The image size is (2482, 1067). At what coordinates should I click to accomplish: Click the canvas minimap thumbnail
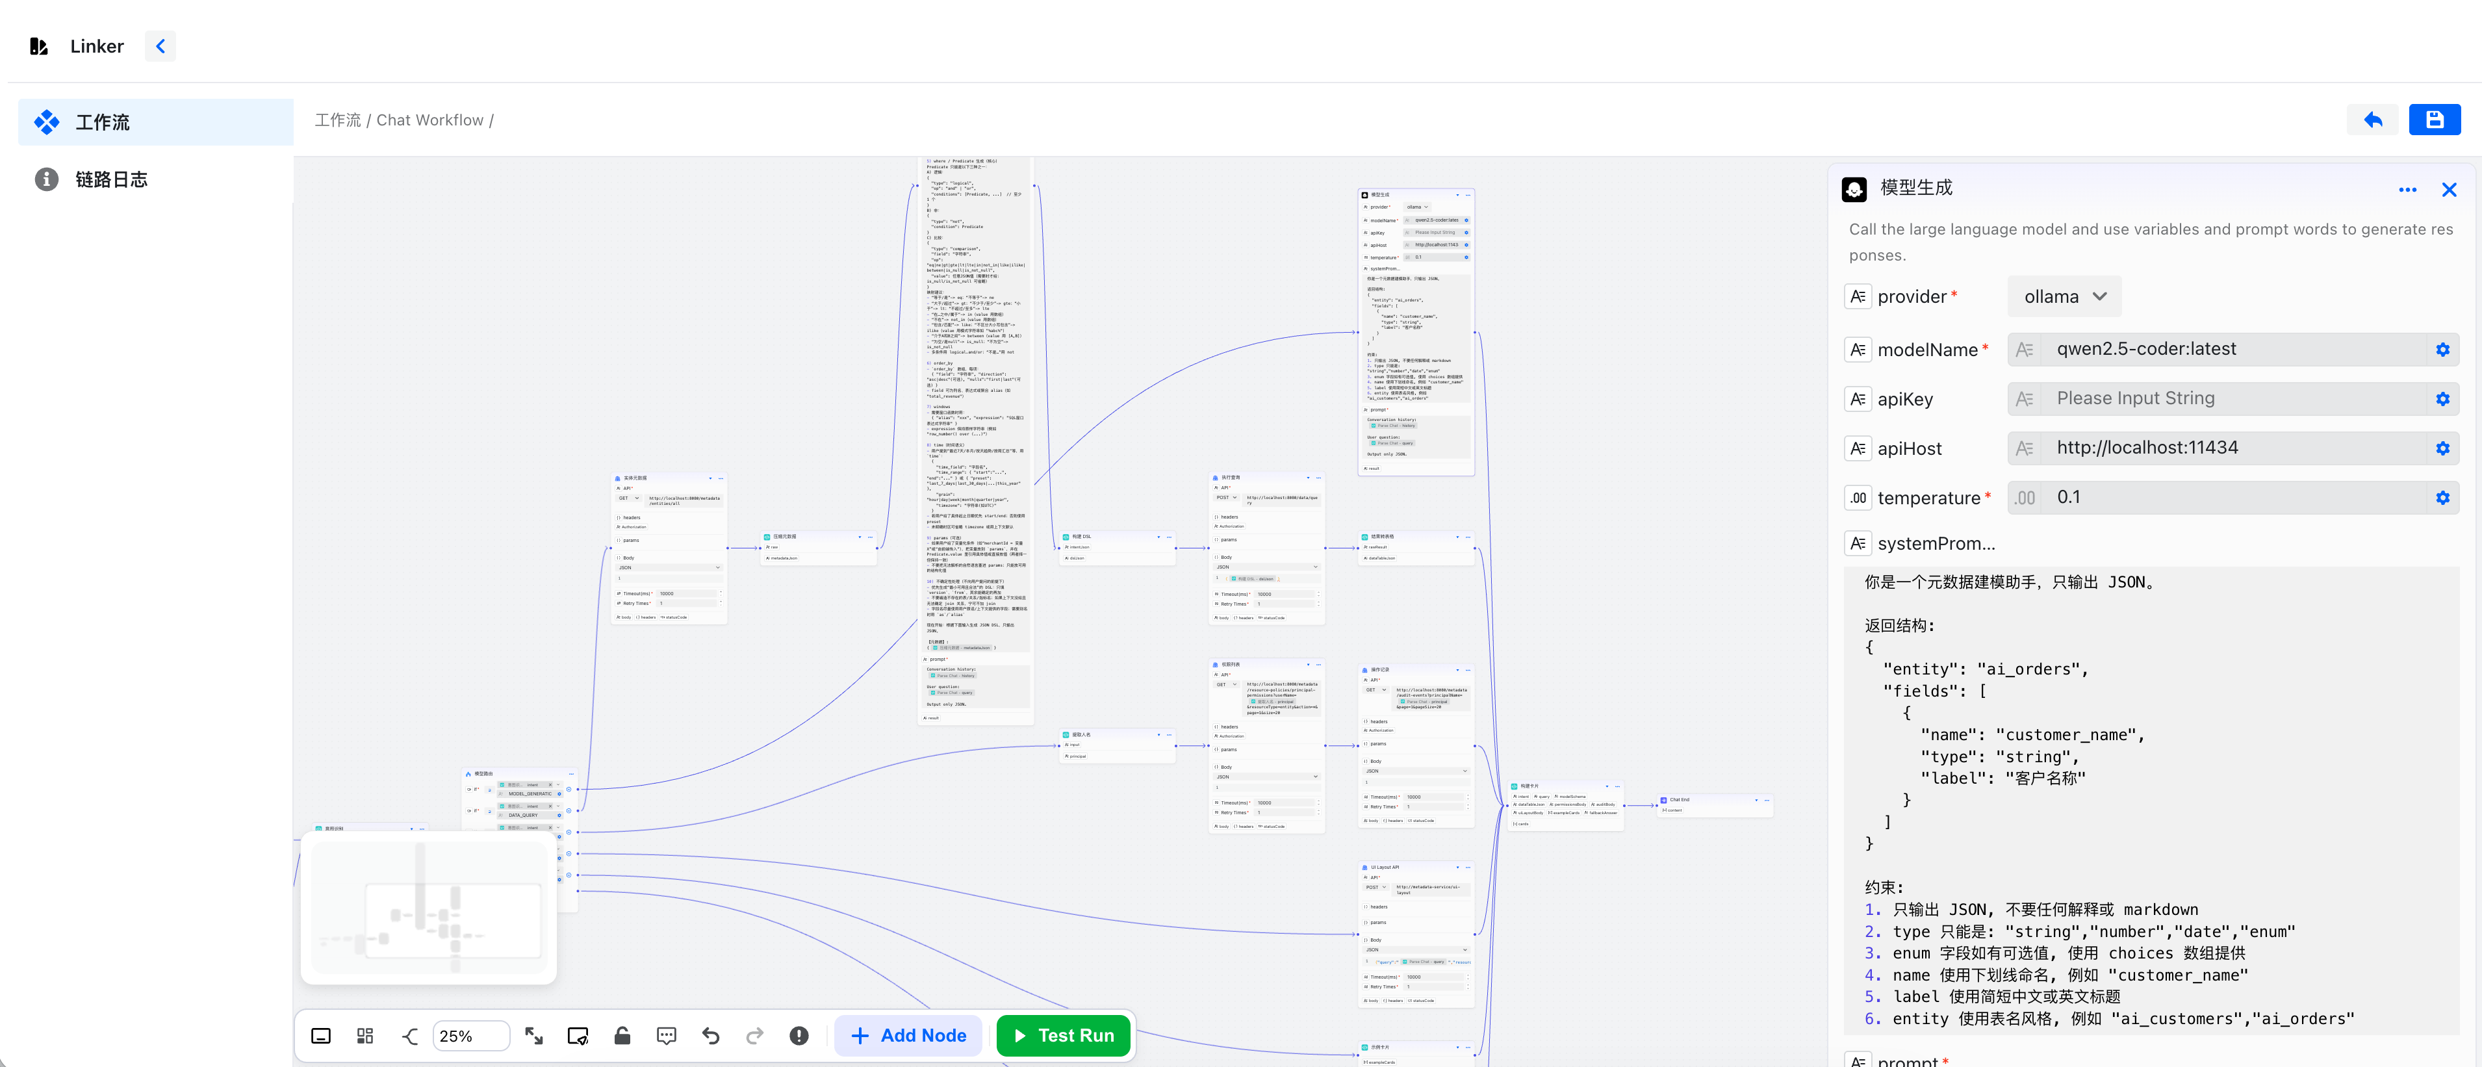[x=429, y=910]
